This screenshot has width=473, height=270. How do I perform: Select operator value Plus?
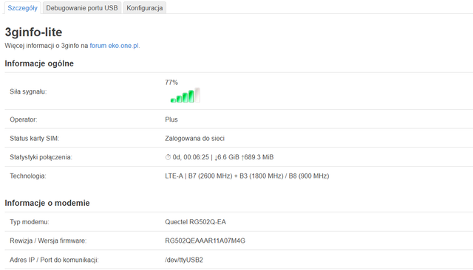click(171, 120)
